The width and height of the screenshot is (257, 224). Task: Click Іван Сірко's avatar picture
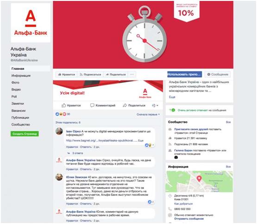59,131
